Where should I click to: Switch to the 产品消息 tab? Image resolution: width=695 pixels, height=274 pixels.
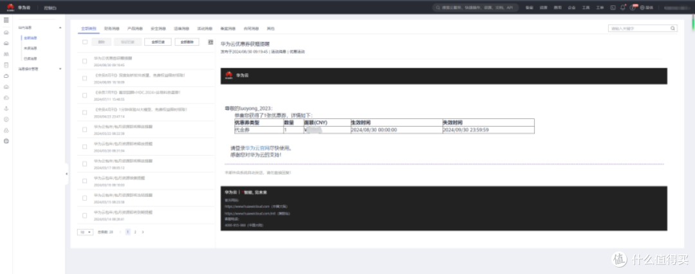135,28
